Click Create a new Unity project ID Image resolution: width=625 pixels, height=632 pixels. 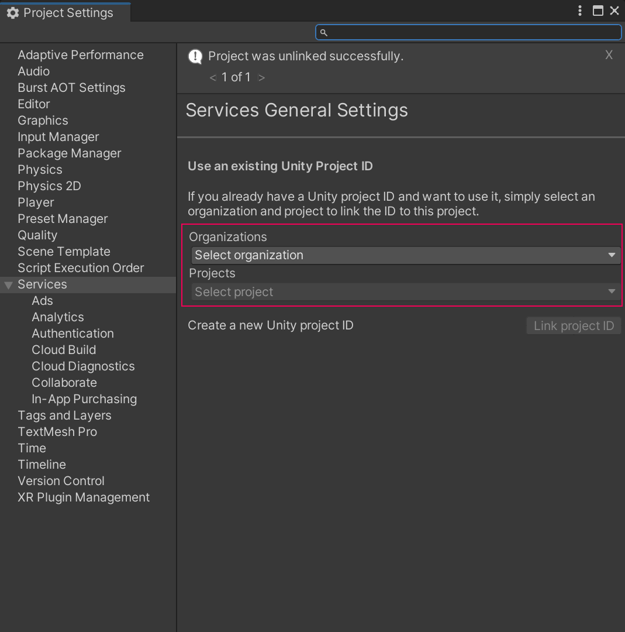pos(270,325)
